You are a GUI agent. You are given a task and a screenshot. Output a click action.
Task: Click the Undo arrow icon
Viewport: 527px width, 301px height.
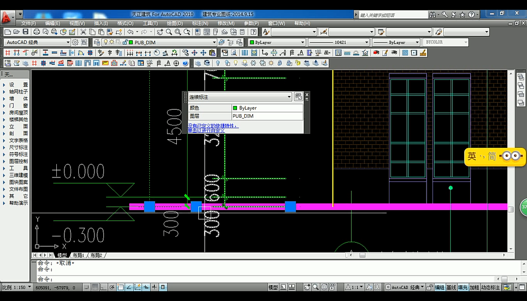(130, 32)
